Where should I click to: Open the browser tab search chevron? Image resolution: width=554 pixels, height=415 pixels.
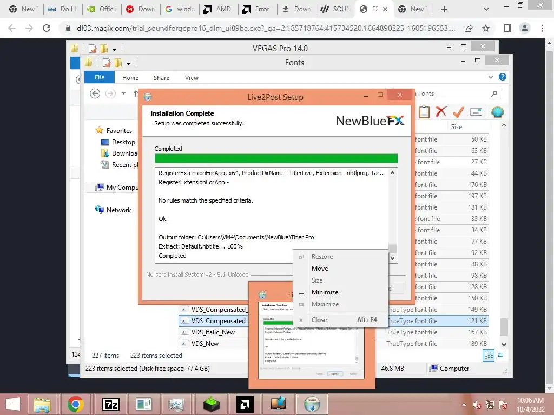click(486, 9)
